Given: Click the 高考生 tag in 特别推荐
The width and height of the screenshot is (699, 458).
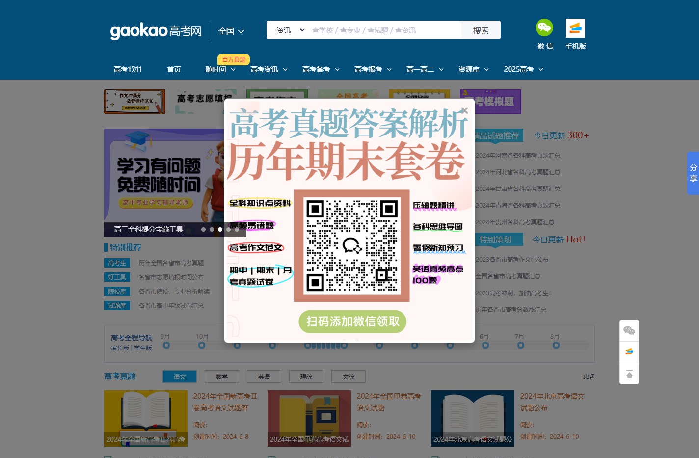Looking at the screenshot, I should coord(117,263).
